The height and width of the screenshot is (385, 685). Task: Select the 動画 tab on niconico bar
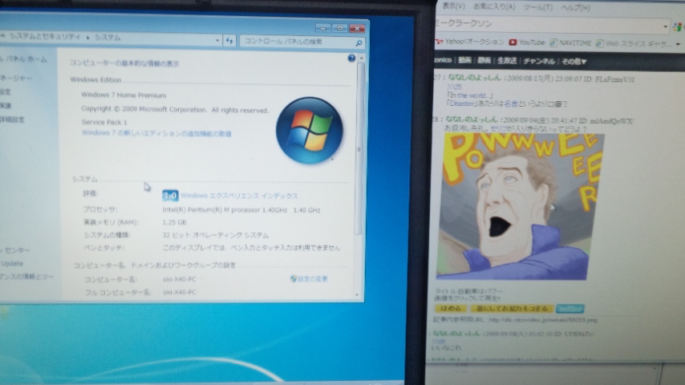click(x=465, y=60)
